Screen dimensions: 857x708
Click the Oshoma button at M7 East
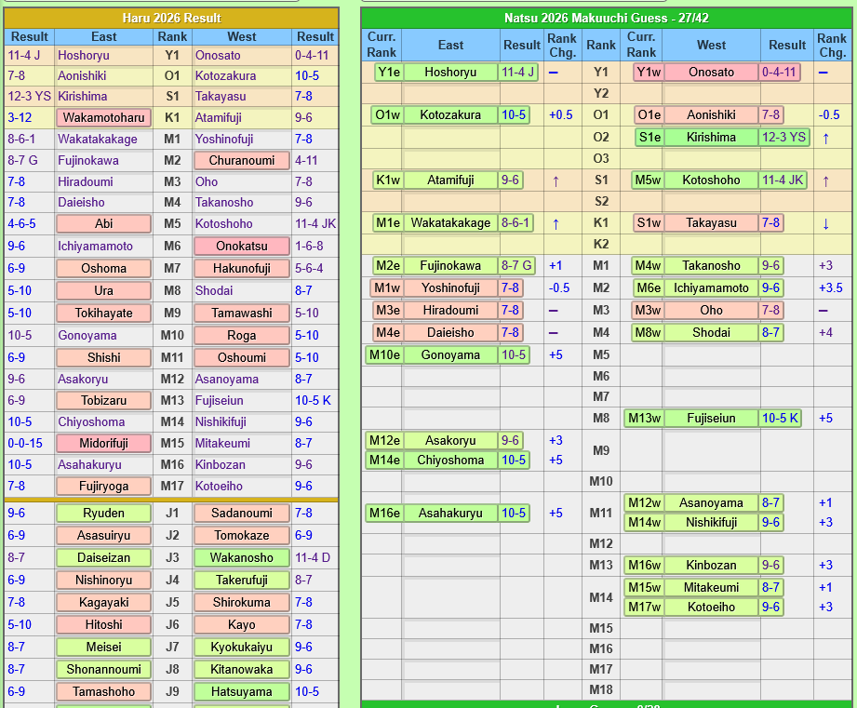point(104,268)
